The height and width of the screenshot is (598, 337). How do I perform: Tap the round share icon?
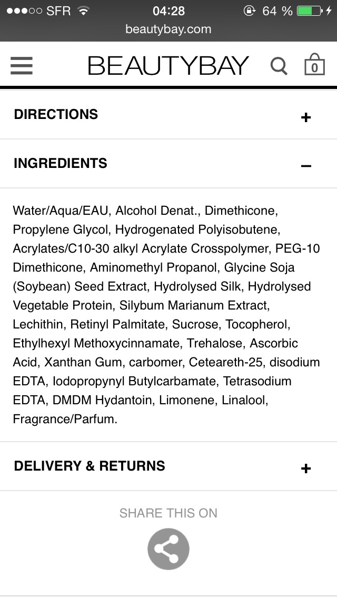pos(168,549)
